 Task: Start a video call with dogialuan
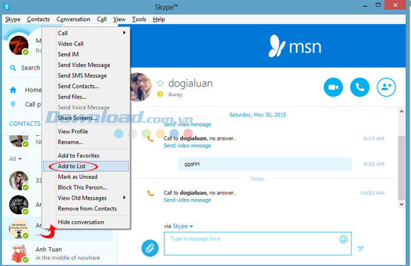(x=333, y=87)
